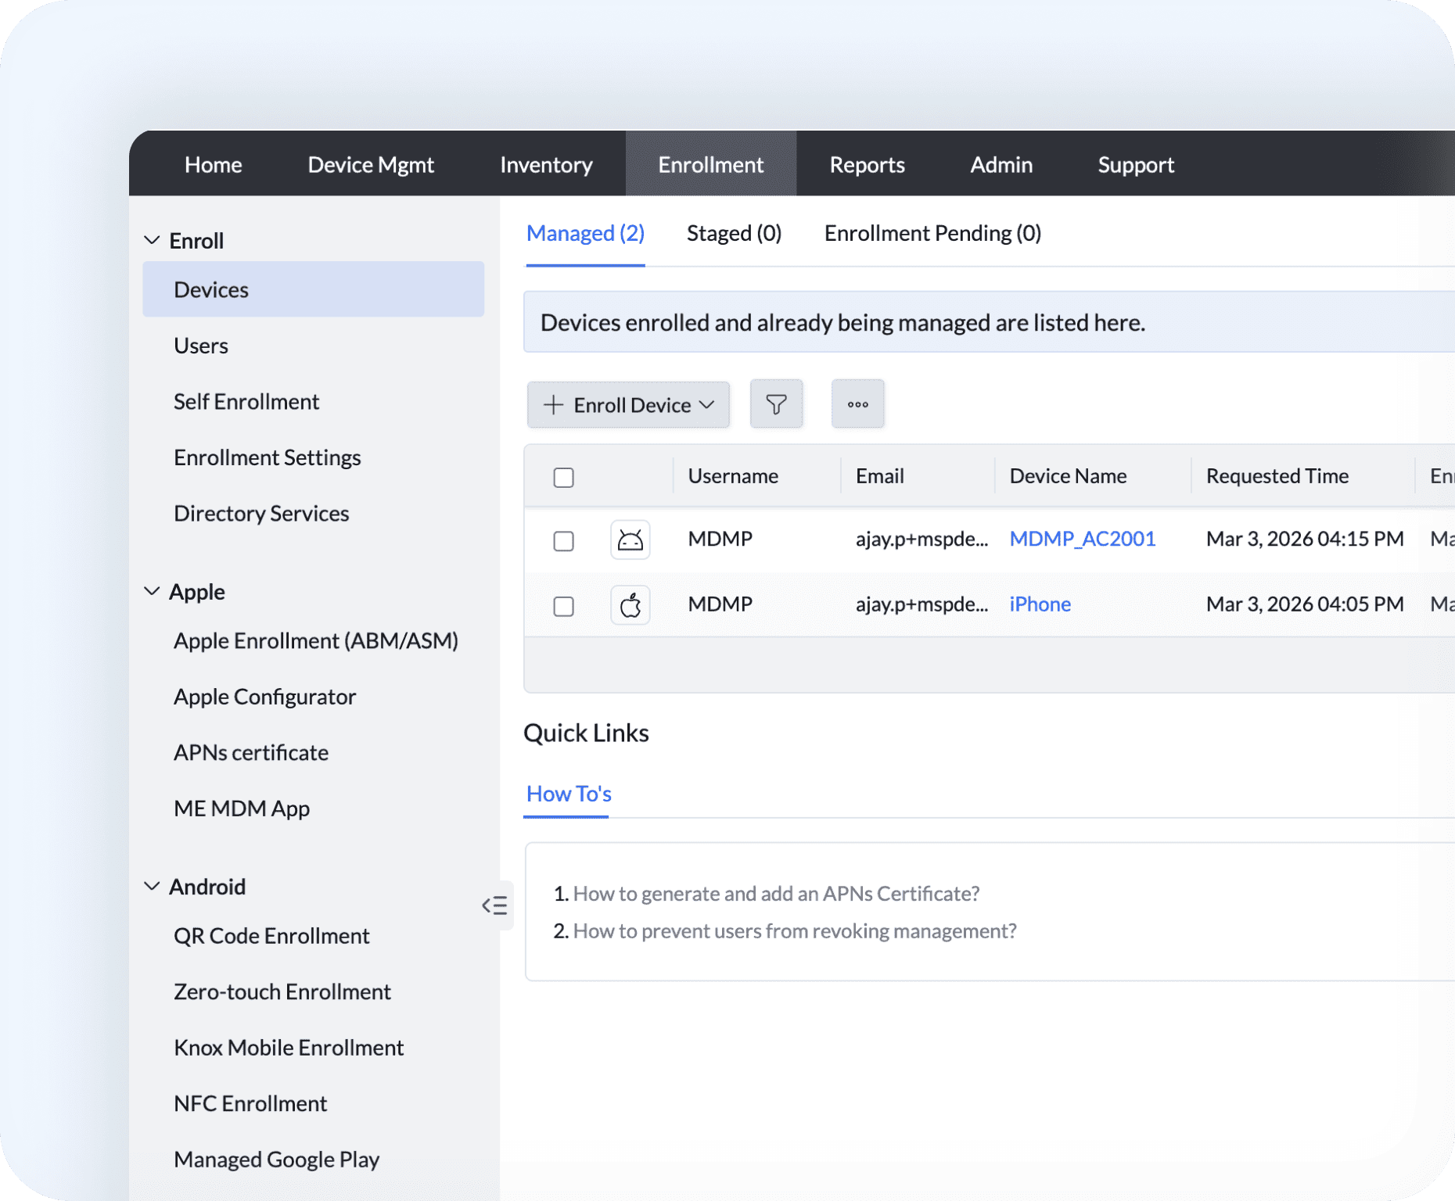
Task: Click the Apple icon in iPhone row
Action: pyautogui.click(x=630, y=604)
